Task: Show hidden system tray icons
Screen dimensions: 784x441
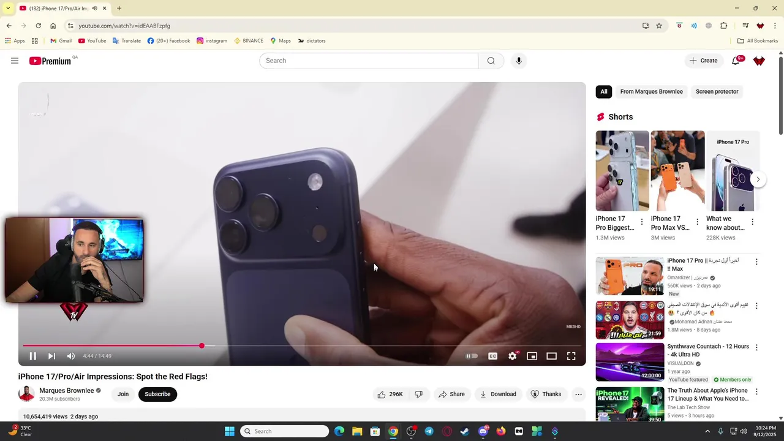Action: 707,431
